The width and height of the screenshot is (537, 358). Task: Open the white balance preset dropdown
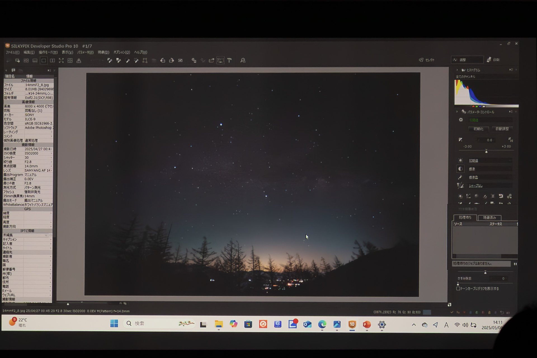(490, 161)
